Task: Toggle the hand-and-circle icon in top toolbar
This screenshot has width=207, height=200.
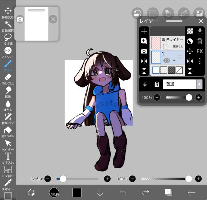Action: tap(168, 13)
